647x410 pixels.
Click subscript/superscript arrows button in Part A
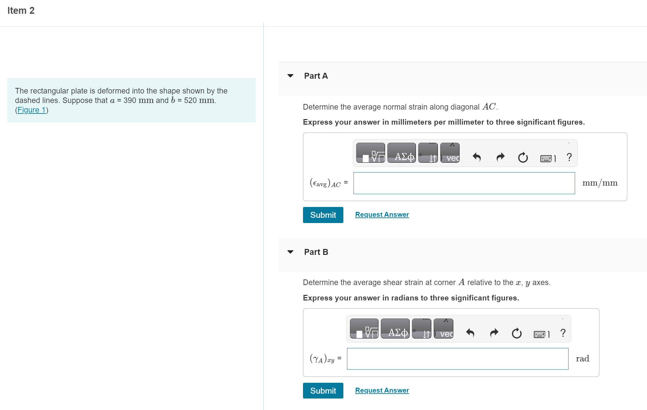coord(428,153)
